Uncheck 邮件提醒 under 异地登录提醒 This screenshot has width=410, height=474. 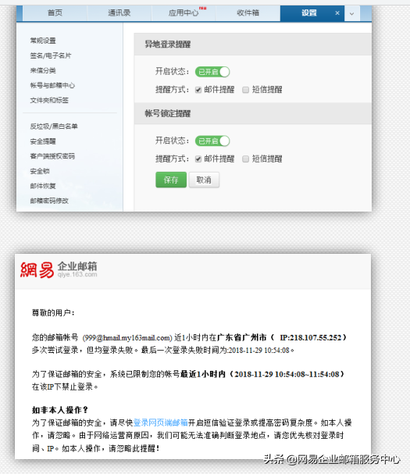(198, 90)
